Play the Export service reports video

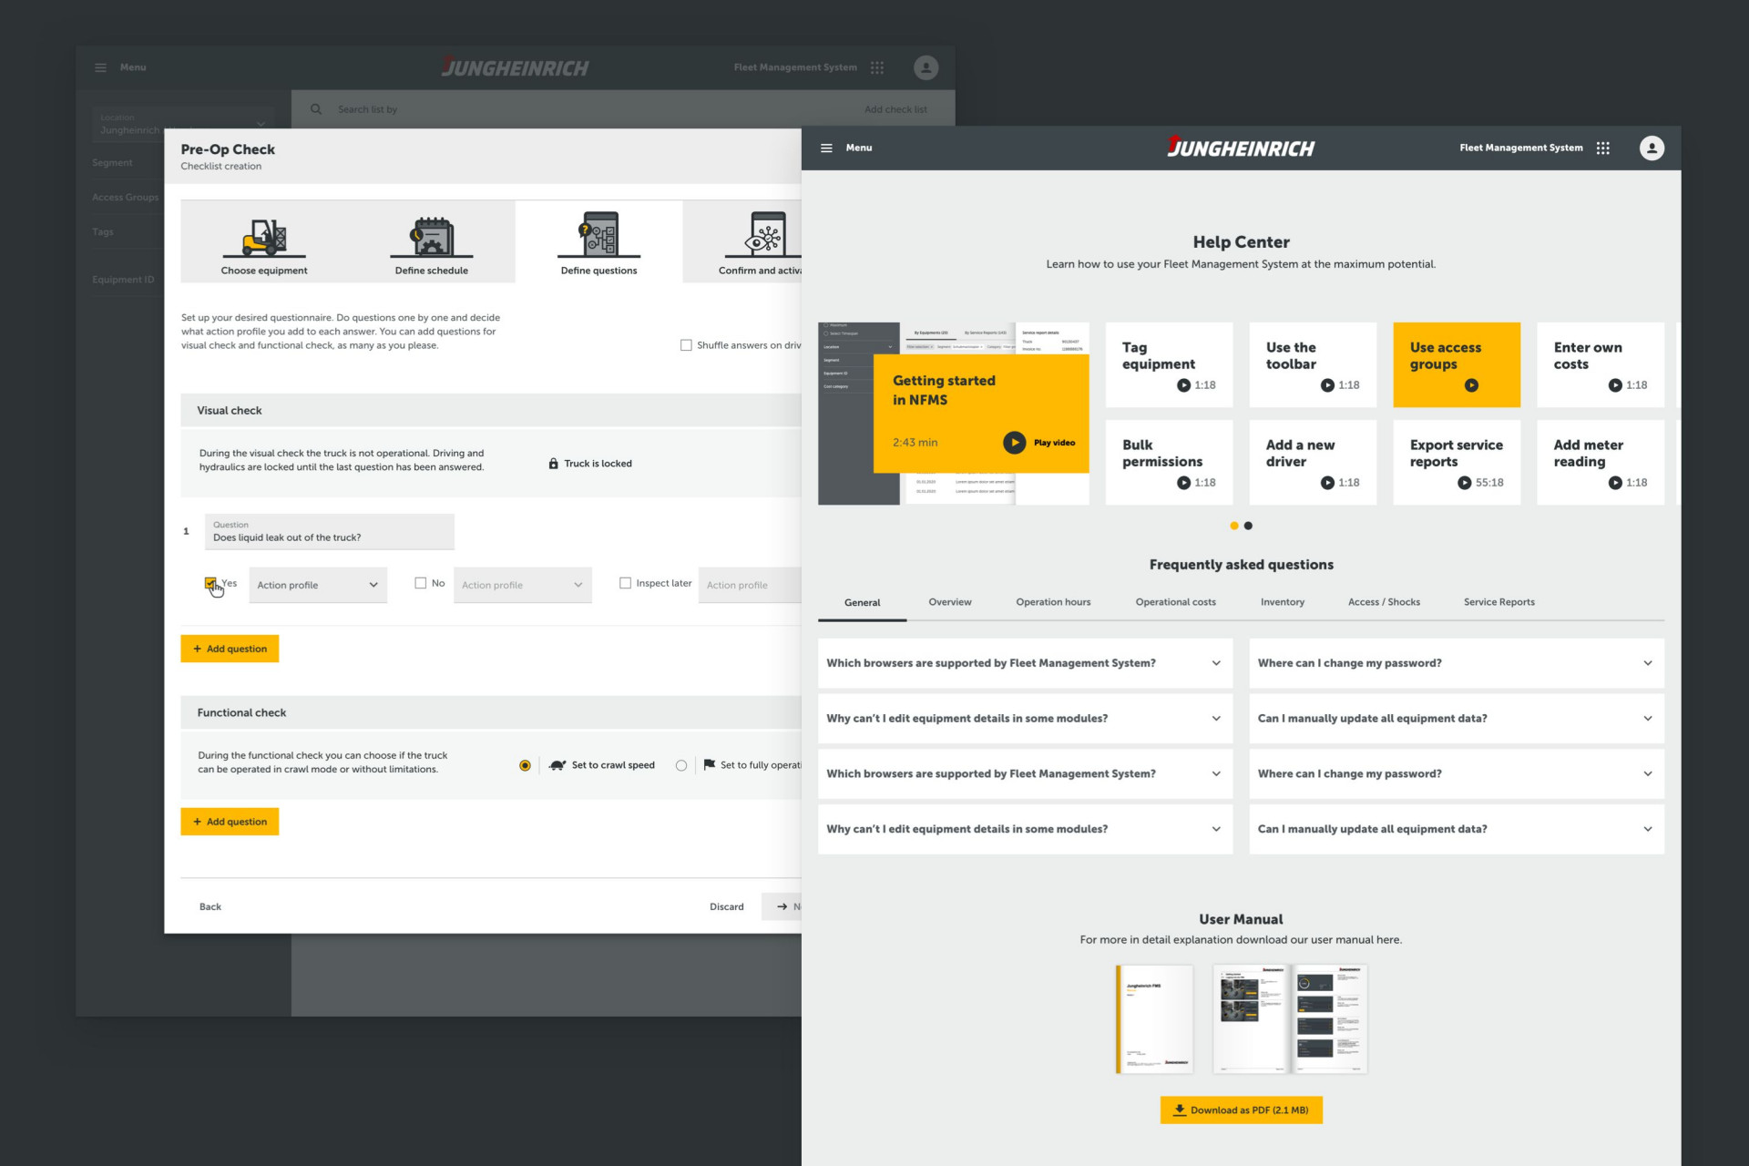(1464, 483)
